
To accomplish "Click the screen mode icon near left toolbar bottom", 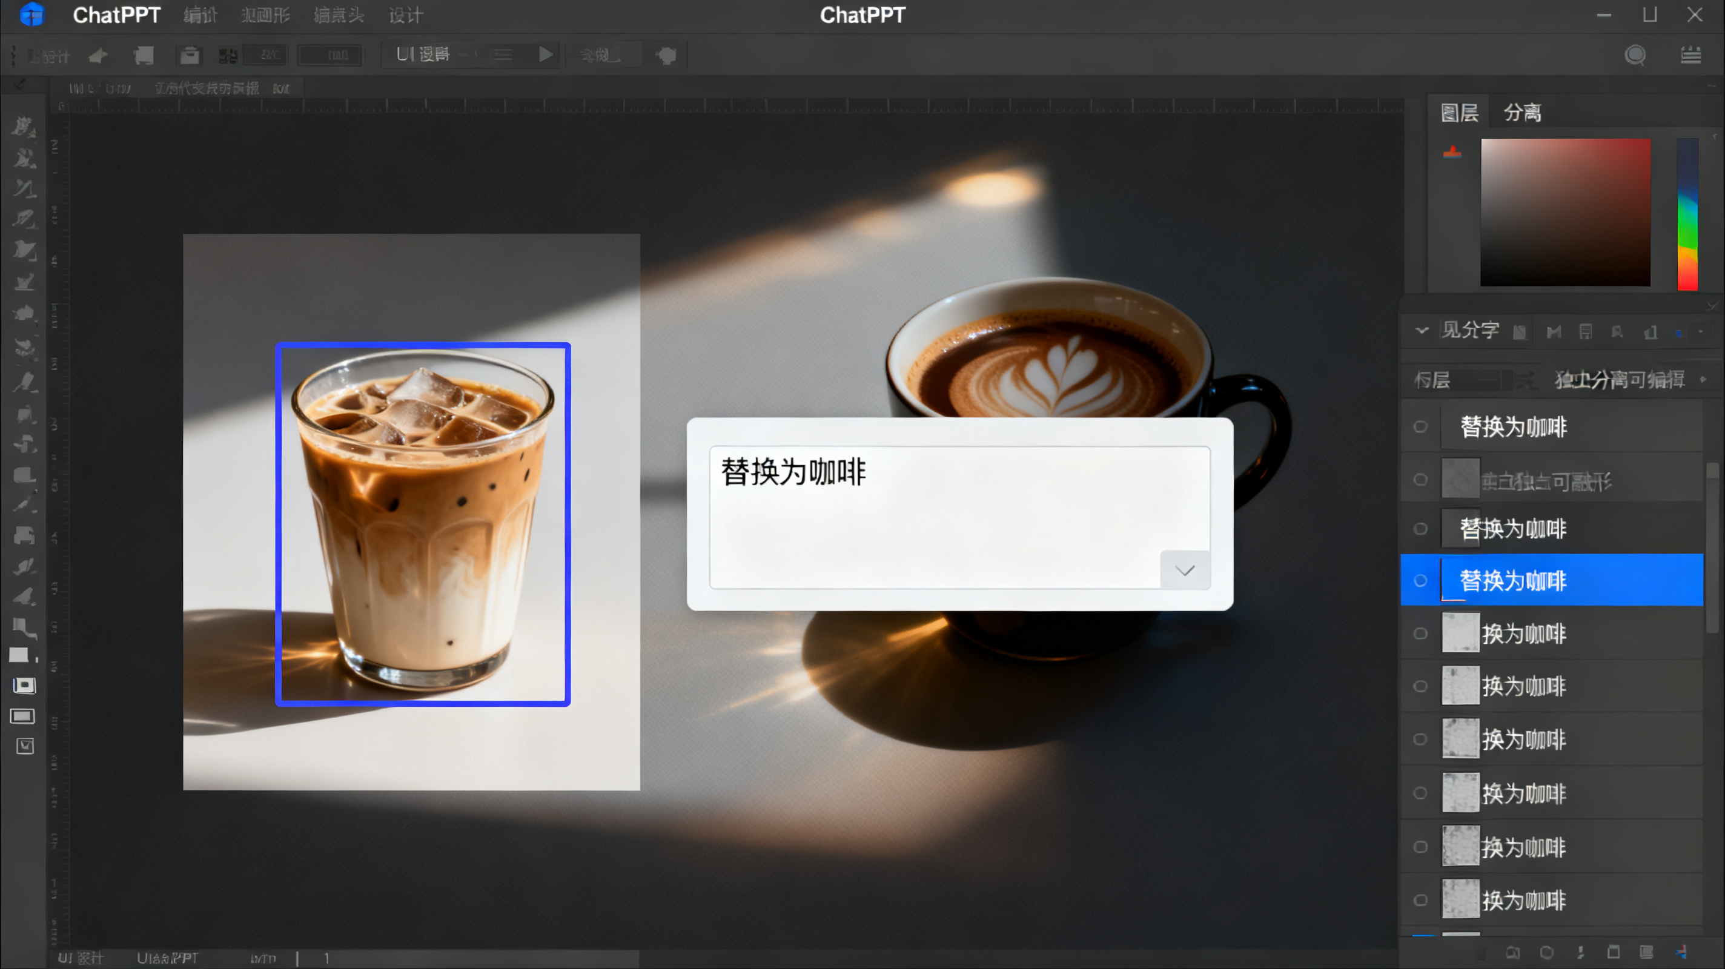I will 22,716.
